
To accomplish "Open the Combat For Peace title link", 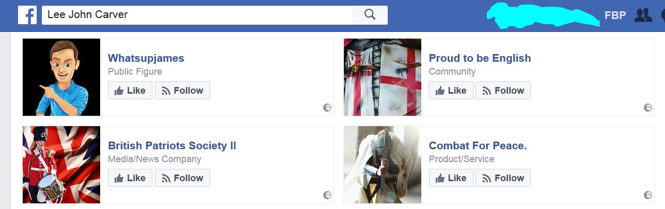I will (478, 146).
